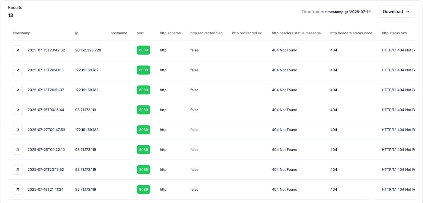Image resolution: width=423 pixels, height=203 pixels.
Task: Click the 8089 badge for 2025-07-27T00:47:53
Action: (143, 130)
